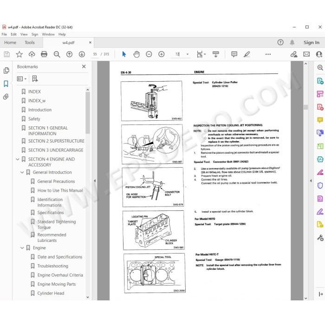The height and width of the screenshot is (325, 325).
Task: Open SECTION 2 SUPERSTRUCTURE bookmark
Action: 56,141
